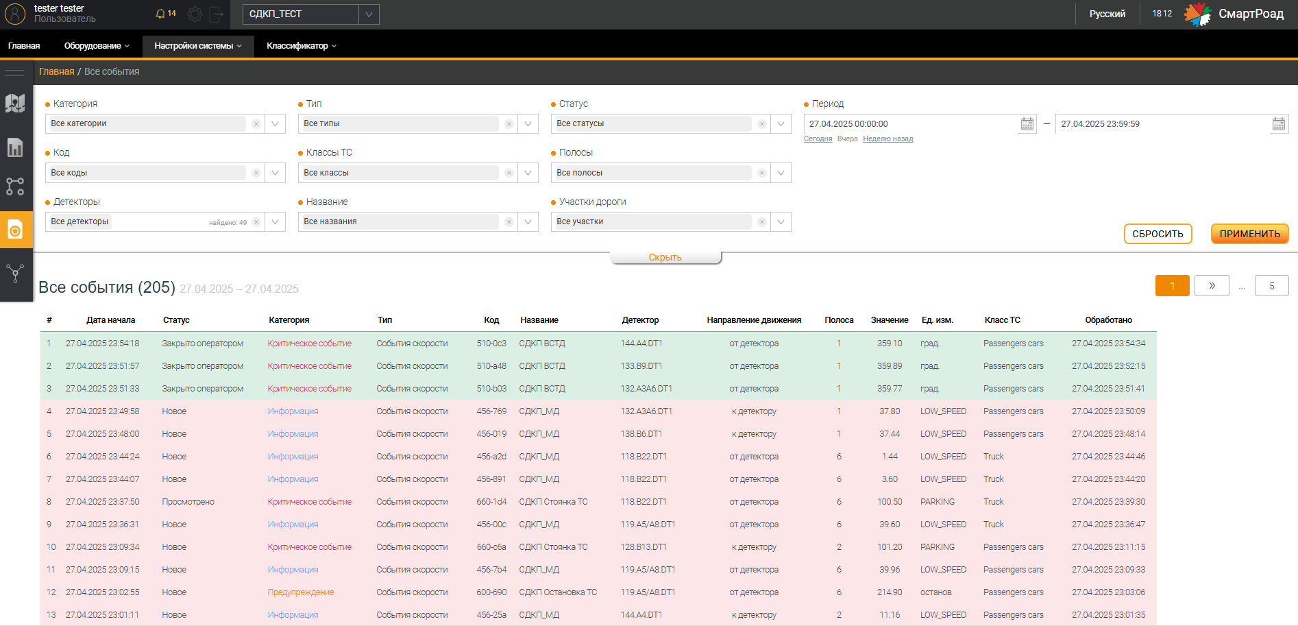The height and width of the screenshot is (626, 1298).
Task: Click Критическое событие in row 8
Action: click(x=309, y=502)
